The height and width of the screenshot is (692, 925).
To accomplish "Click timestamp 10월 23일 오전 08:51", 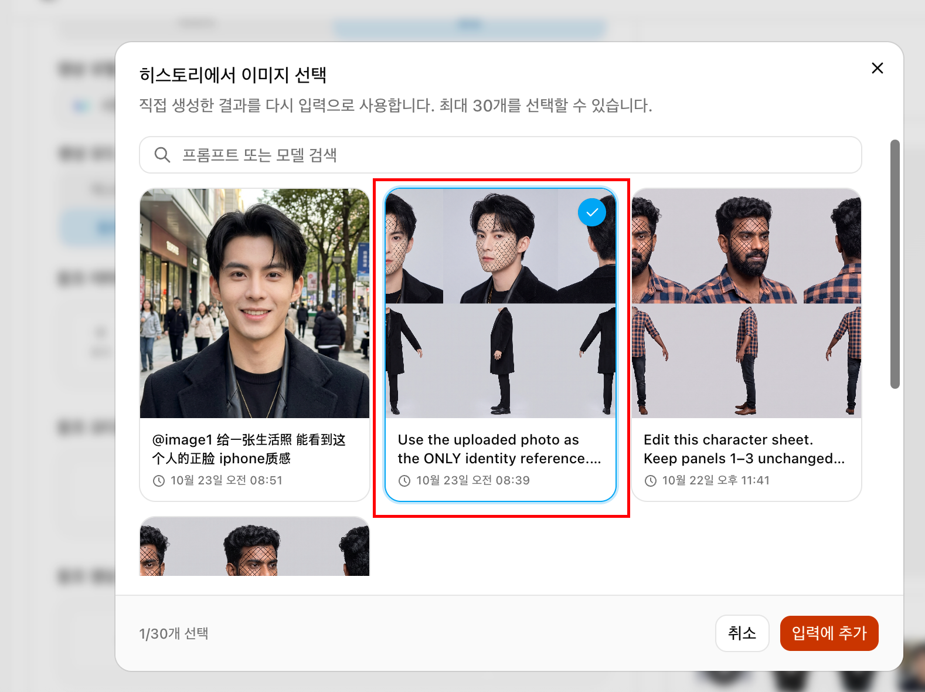I will [x=226, y=480].
